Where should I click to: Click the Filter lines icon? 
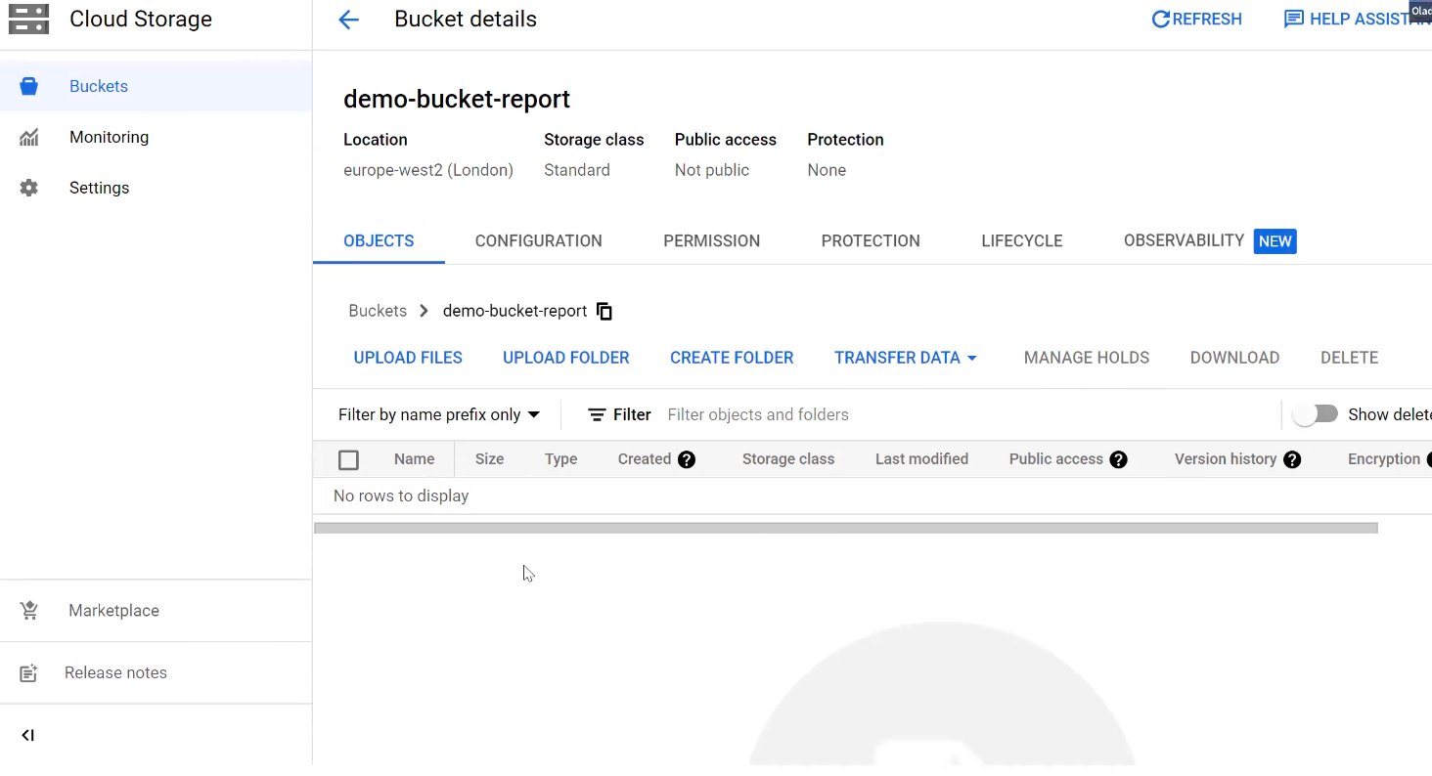tap(597, 414)
